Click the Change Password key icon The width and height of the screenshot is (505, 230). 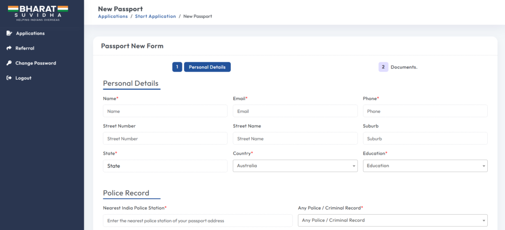[9, 63]
